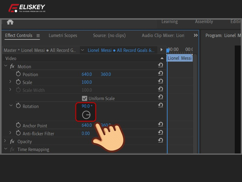Switch to the Lumetri Scopes tab
The image size is (242, 182).
pyautogui.click(x=63, y=35)
